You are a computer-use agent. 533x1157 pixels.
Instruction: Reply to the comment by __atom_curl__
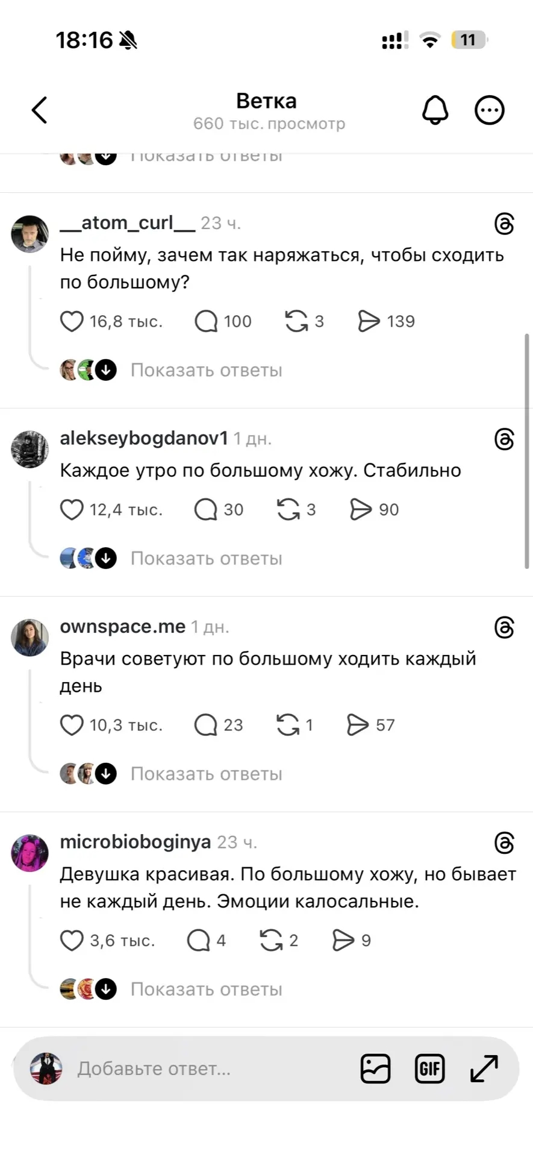coord(206,321)
